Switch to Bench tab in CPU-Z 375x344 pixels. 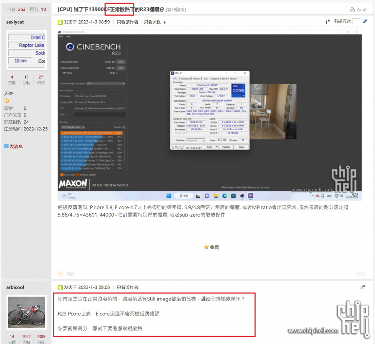tap(224, 79)
